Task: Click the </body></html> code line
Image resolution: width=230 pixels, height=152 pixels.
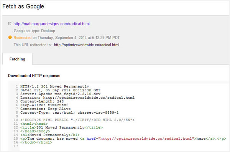Action: pyautogui.click(x=36, y=142)
